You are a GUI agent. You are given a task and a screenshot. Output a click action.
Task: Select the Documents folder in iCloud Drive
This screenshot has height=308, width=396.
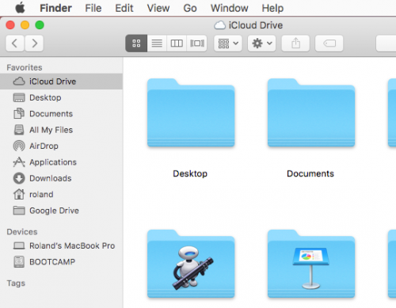tap(311, 112)
